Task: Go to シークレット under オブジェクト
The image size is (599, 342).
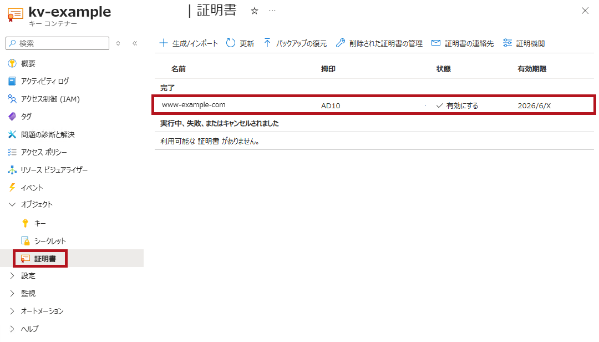Action: [50, 241]
